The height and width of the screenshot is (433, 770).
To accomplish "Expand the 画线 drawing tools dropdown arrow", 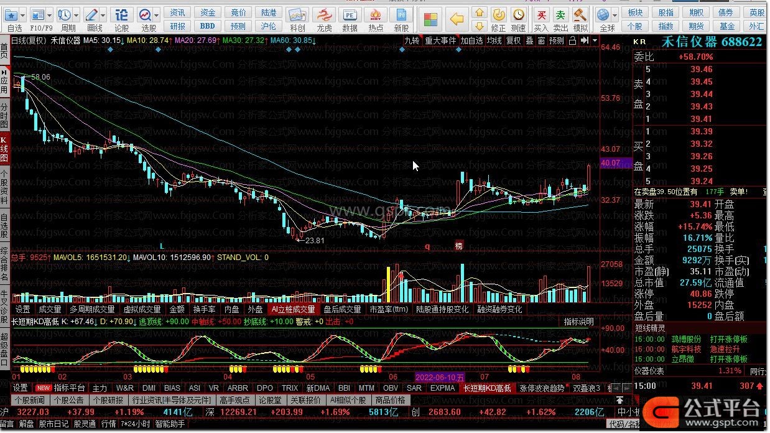I will point(104,14).
